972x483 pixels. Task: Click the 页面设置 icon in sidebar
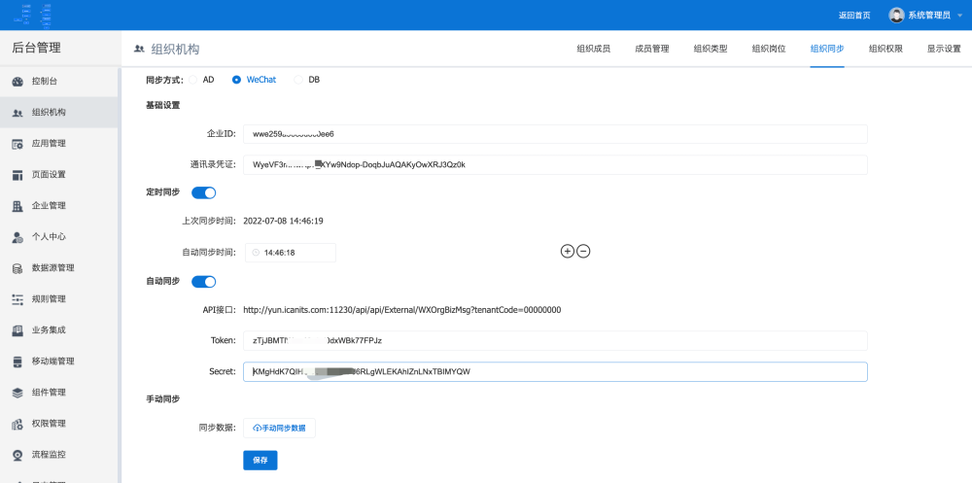coord(17,175)
